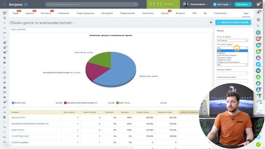Open the help question-mark icon

click(x=258, y=5)
